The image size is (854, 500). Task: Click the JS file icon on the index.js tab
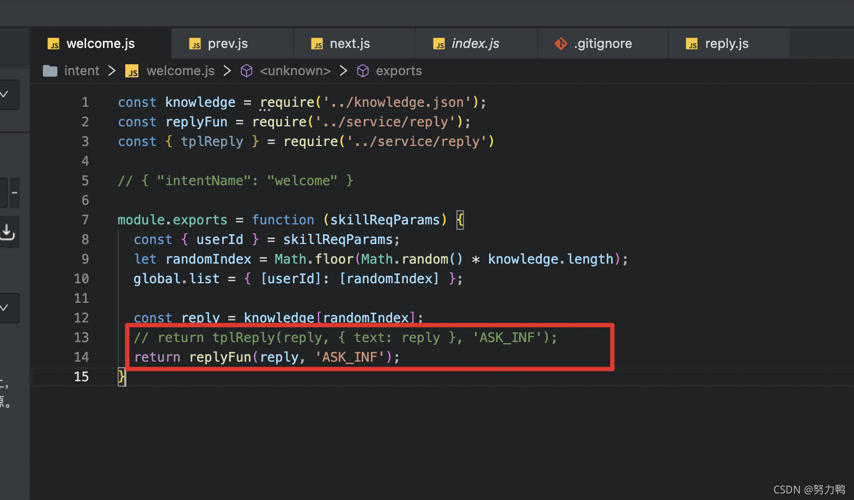pos(439,44)
